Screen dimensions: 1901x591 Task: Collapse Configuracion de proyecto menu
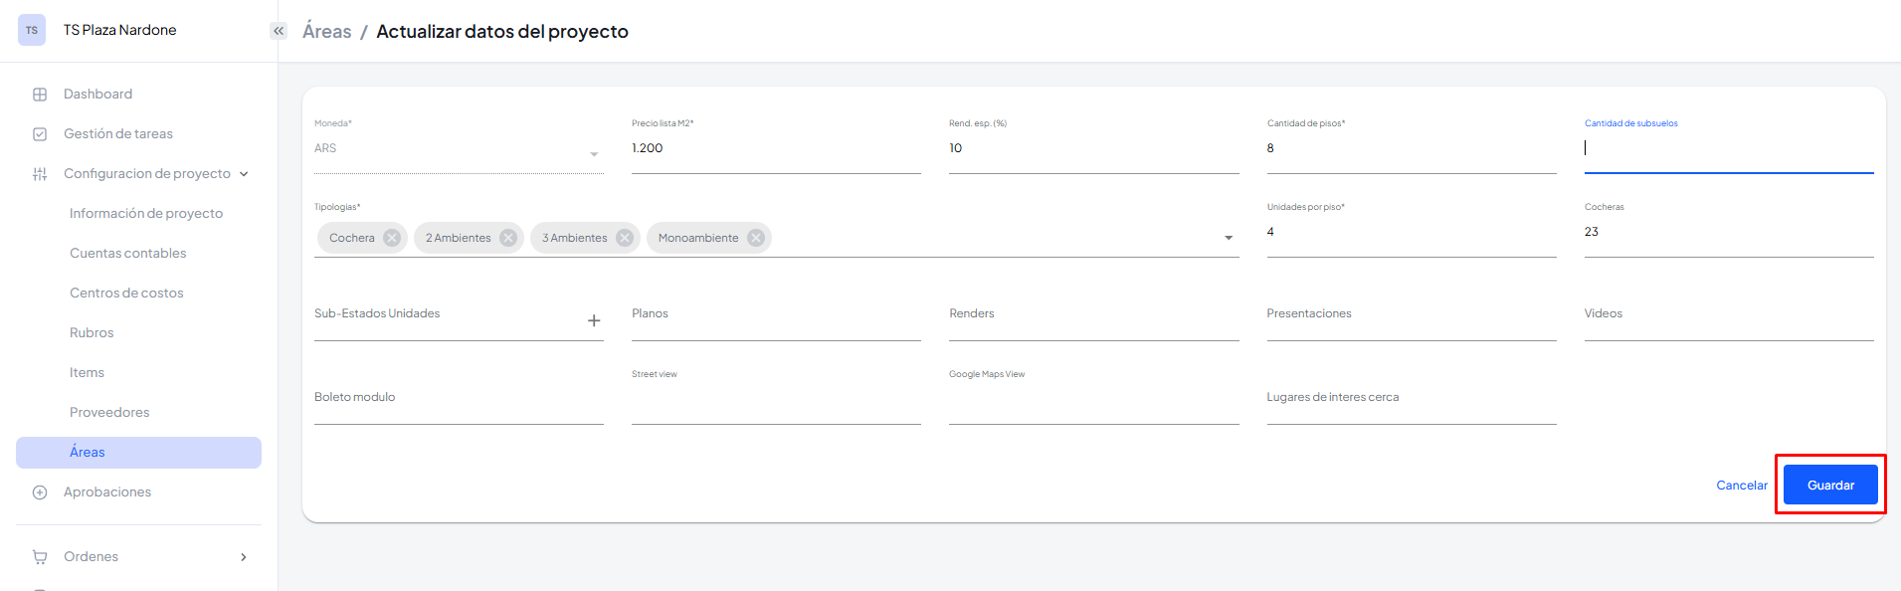(244, 174)
